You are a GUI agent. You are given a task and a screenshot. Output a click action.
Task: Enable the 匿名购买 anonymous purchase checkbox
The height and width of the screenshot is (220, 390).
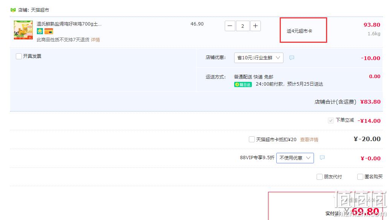pos(360,177)
